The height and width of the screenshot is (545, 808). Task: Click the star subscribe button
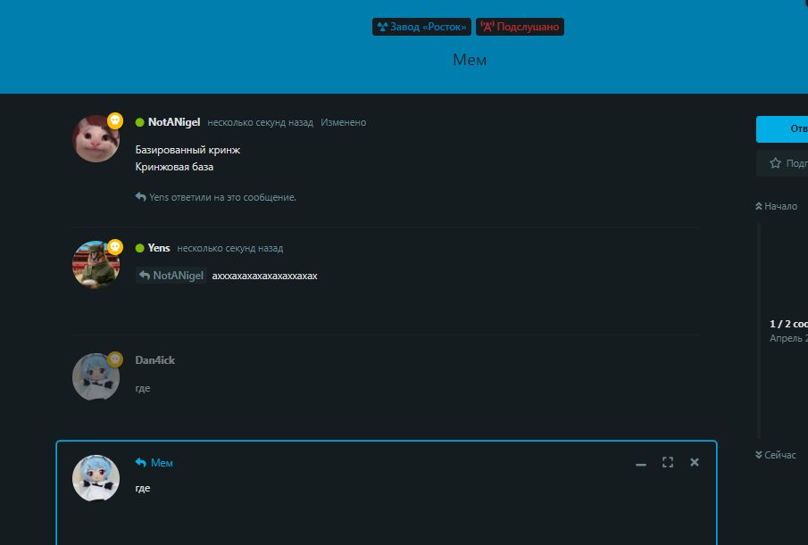[782, 163]
